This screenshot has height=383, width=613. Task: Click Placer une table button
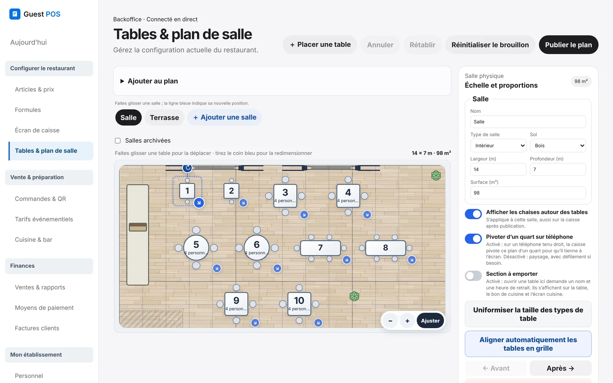(320, 45)
